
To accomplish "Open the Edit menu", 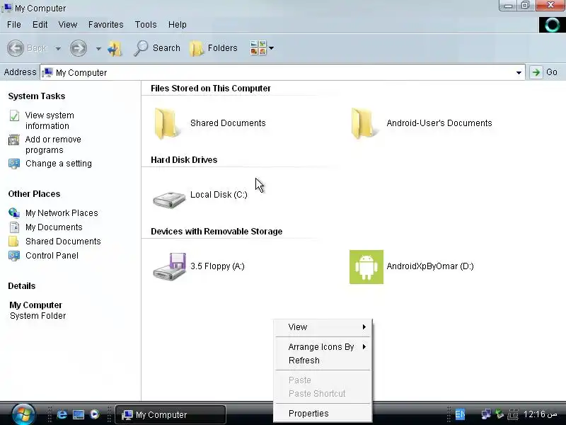I will tap(40, 25).
